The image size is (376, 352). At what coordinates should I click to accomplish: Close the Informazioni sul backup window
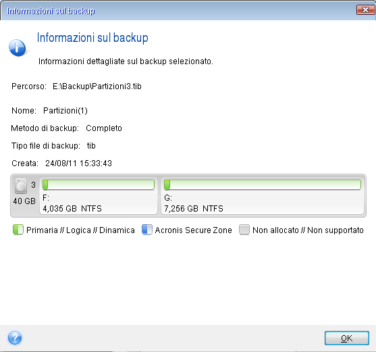click(x=365, y=10)
